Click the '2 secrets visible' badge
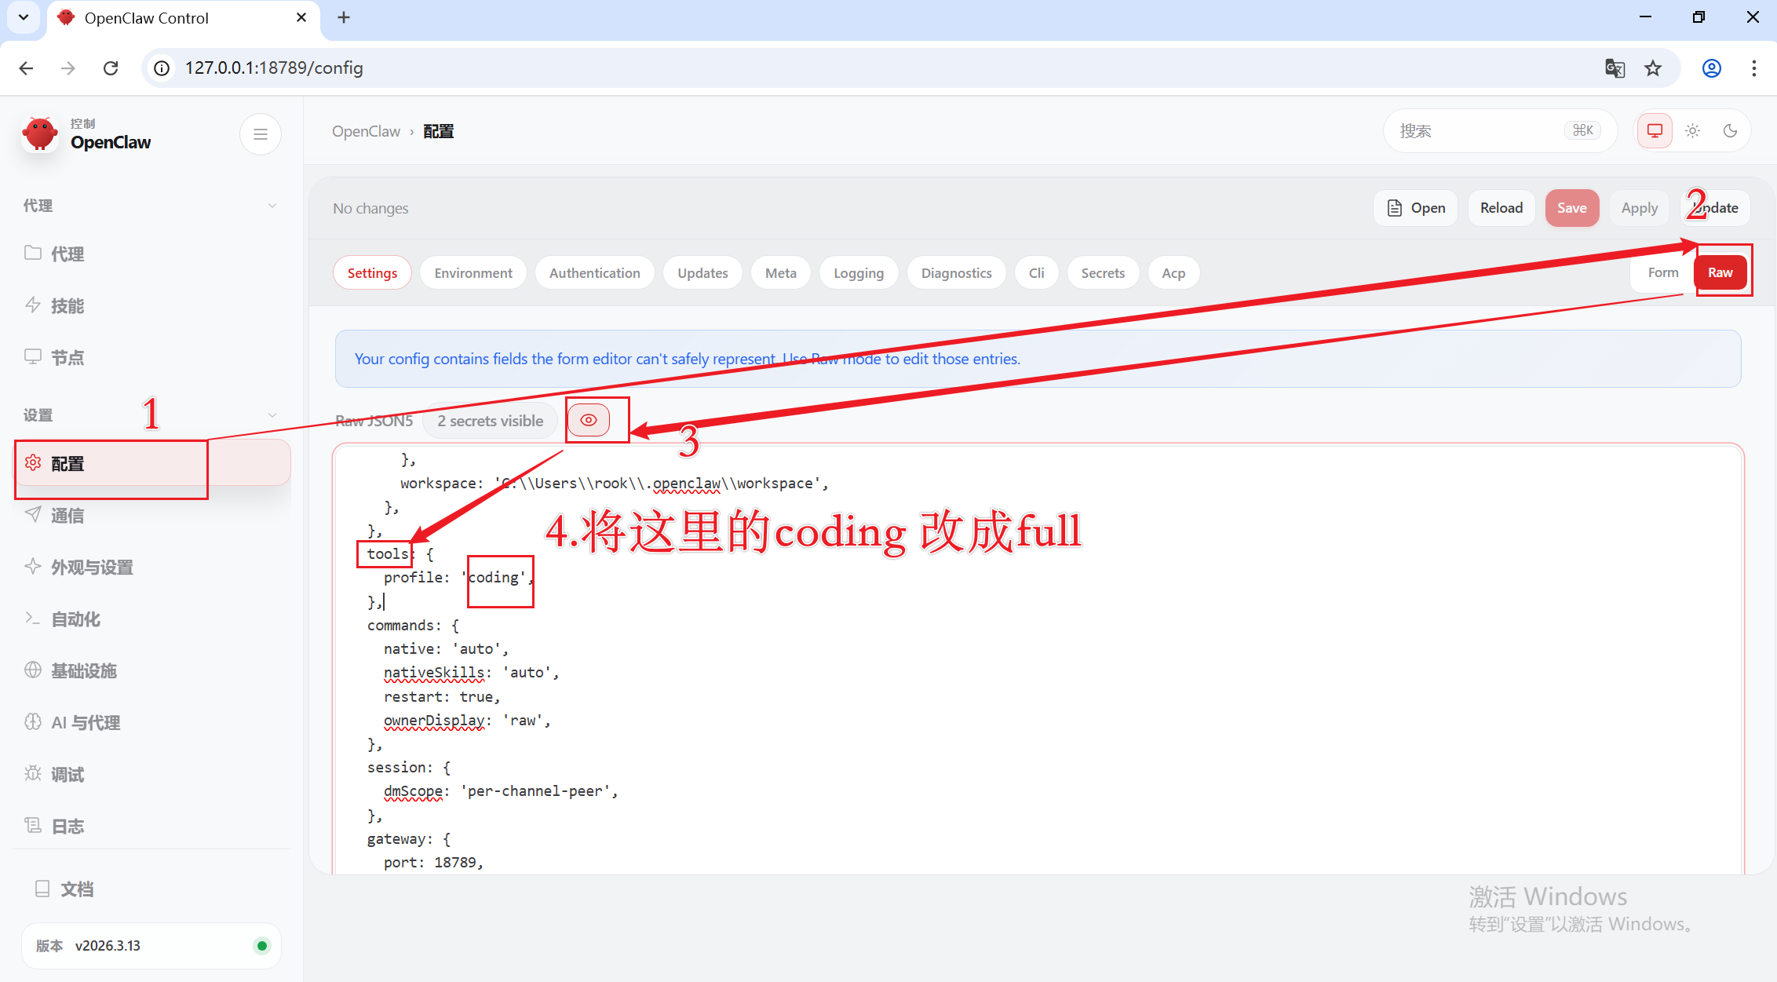The width and height of the screenshot is (1777, 982). pyautogui.click(x=490, y=421)
